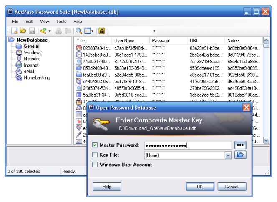Select entry titled fea0ba68-d3...
The height and width of the screenshot is (202, 277).
[x=96, y=75]
